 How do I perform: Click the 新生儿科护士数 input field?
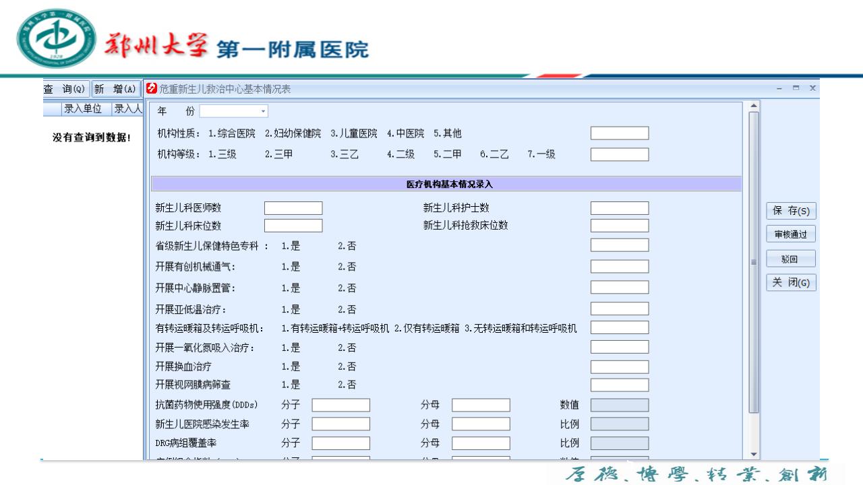coord(620,208)
